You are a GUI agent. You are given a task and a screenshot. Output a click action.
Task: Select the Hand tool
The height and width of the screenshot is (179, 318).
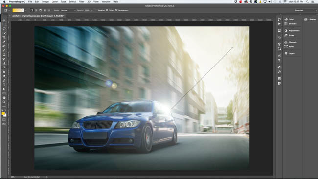click(x=4, y=98)
